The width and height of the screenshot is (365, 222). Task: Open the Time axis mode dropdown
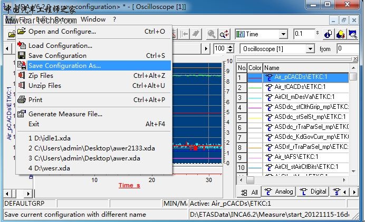[284, 34]
